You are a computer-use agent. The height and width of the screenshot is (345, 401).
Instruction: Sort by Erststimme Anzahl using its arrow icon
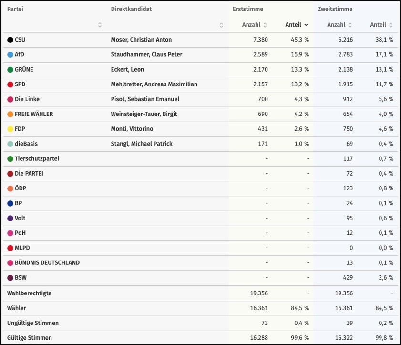click(x=265, y=25)
